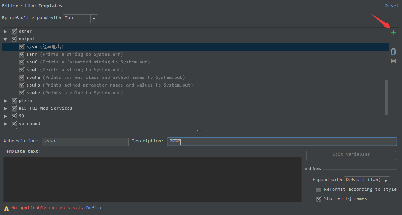The width and height of the screenshot is (402, 215).
Task: Click the restore deleted templates icon
Action: [394, 61]
